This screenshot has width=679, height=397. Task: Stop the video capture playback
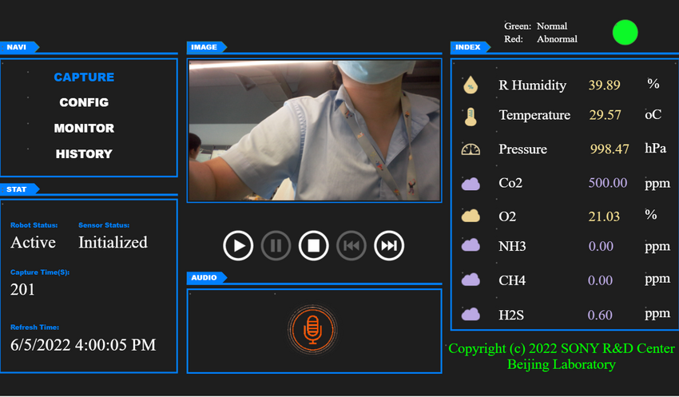pyautogui.click(x=314, y=245)
